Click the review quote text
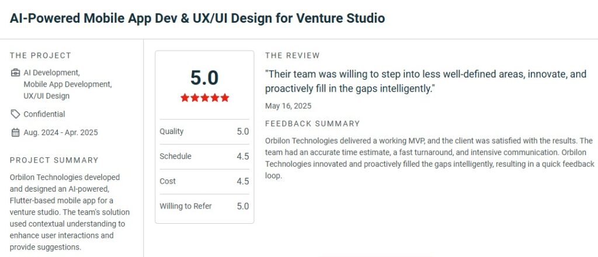This screenshot has width=598, height=257. coord(425,82)
